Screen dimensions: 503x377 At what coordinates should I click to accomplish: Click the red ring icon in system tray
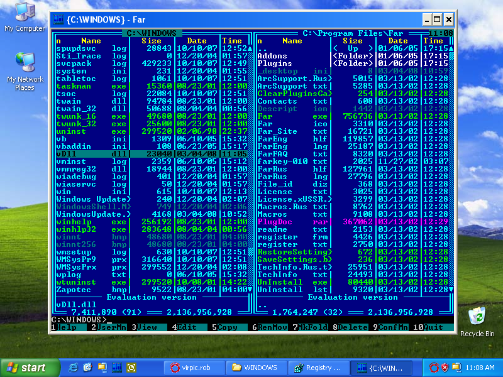click(434, 368)
